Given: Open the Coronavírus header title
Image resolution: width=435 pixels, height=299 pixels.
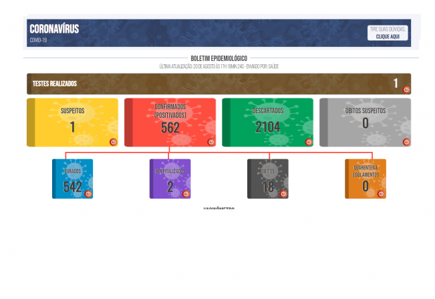Looking at the screenshot, I should tap(54, 29).
